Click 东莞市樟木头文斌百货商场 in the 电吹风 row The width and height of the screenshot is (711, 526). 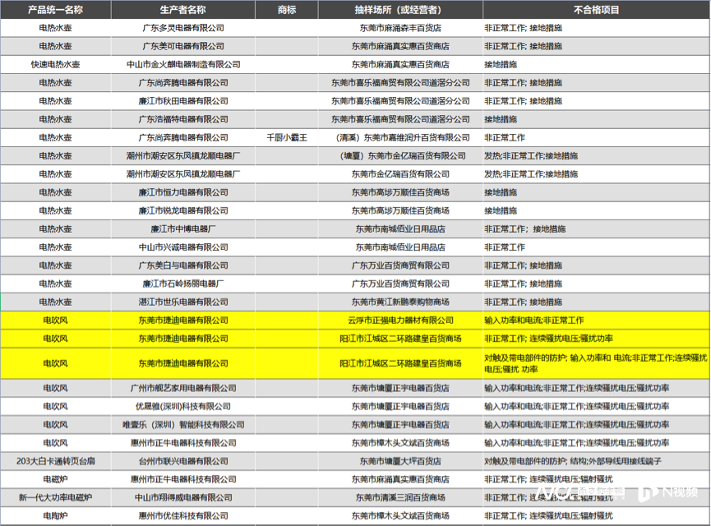400,443
